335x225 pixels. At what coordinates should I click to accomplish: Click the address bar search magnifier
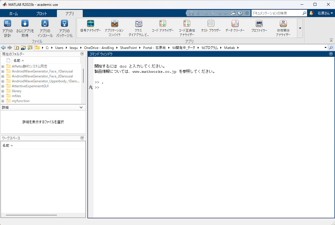331,48
